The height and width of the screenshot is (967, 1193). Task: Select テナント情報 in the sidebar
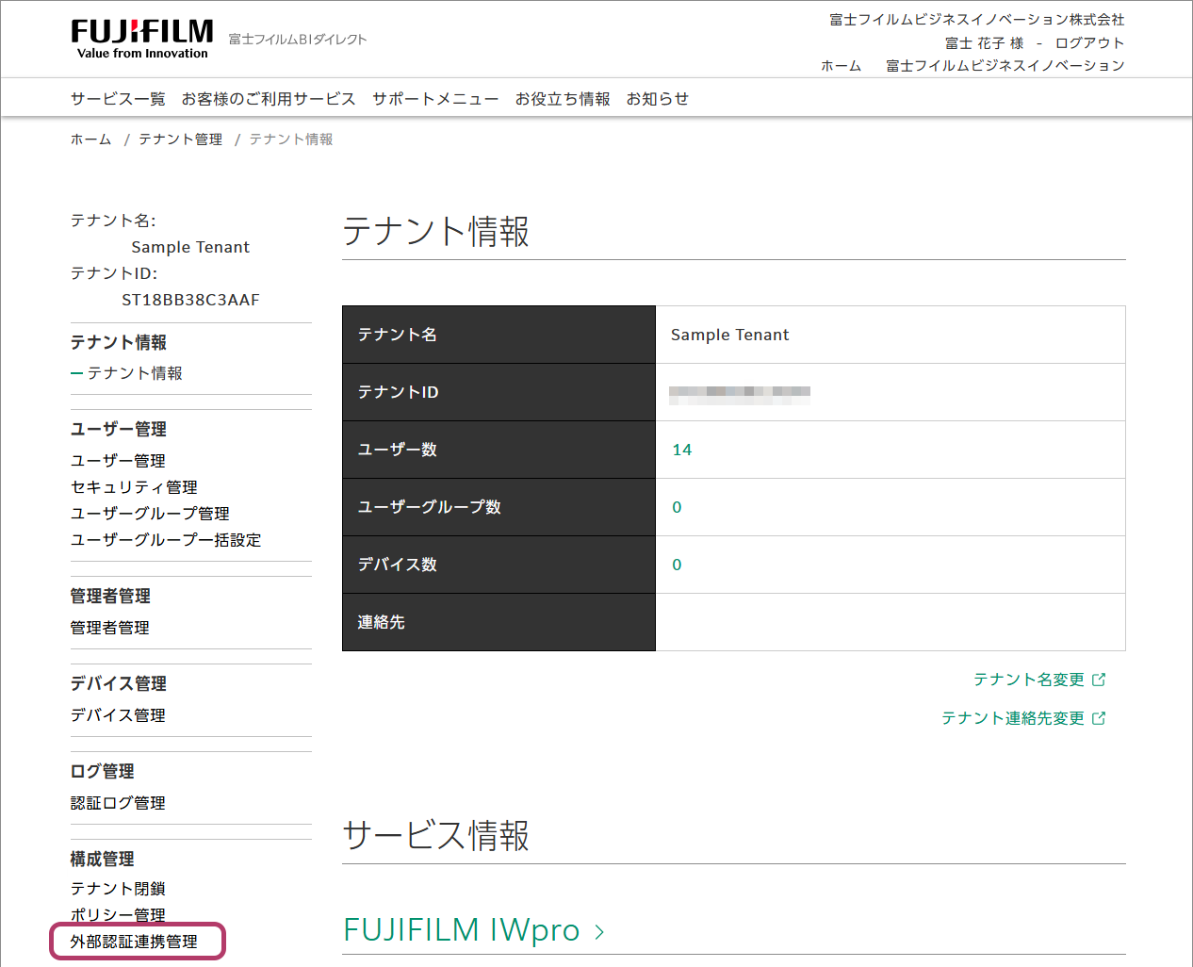135,373
